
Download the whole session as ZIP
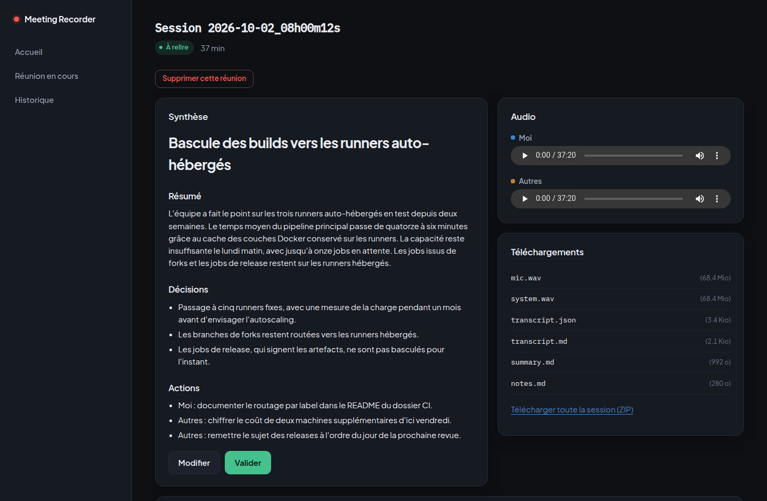coord(572,410)
